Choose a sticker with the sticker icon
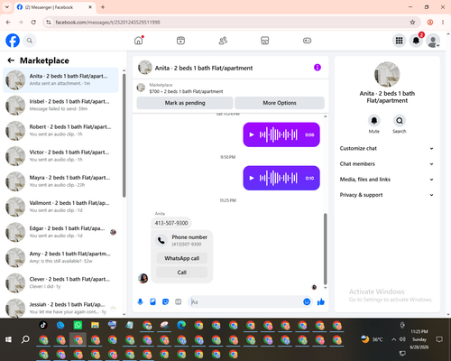This screenshot has width=451, height=361. pos(165,301)
